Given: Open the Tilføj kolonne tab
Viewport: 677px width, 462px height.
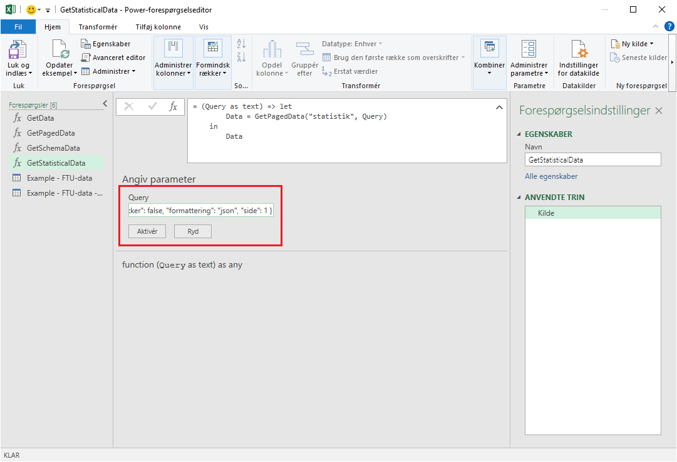Looking at the screenshot, I should point(158,27).
